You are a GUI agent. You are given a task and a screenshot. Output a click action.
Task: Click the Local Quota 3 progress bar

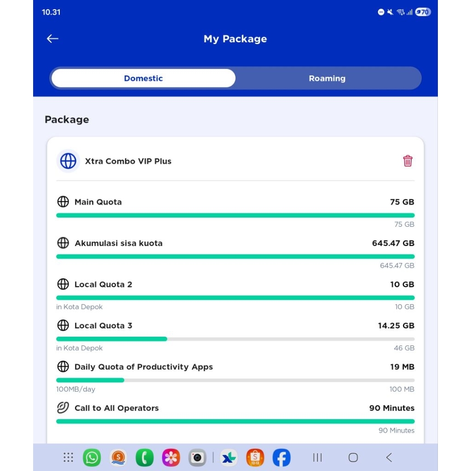tap(235, 339)
